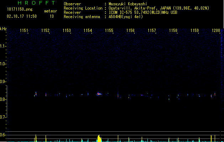This screenshot has width=224, height=142.
Task: Click time axis marker 1153
Action: tap(67, 31)
